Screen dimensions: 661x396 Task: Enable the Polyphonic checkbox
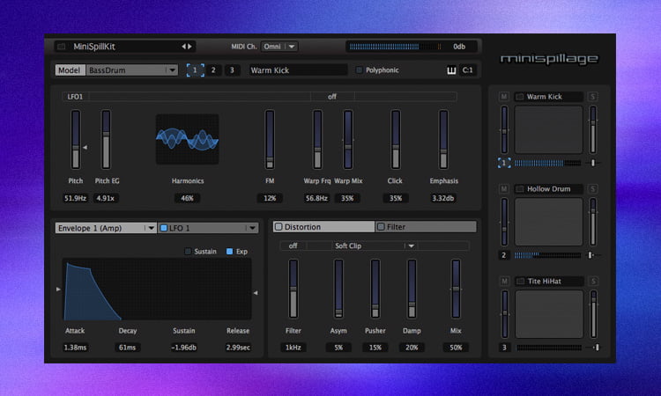359,70
